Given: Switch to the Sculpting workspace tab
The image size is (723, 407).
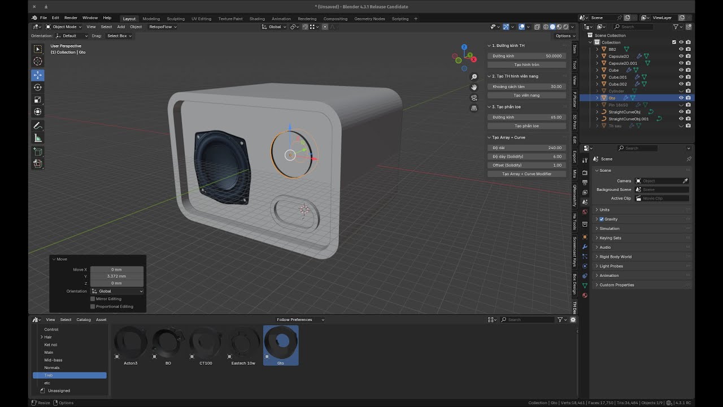Looking at the screenshot, I should (175, 19).
